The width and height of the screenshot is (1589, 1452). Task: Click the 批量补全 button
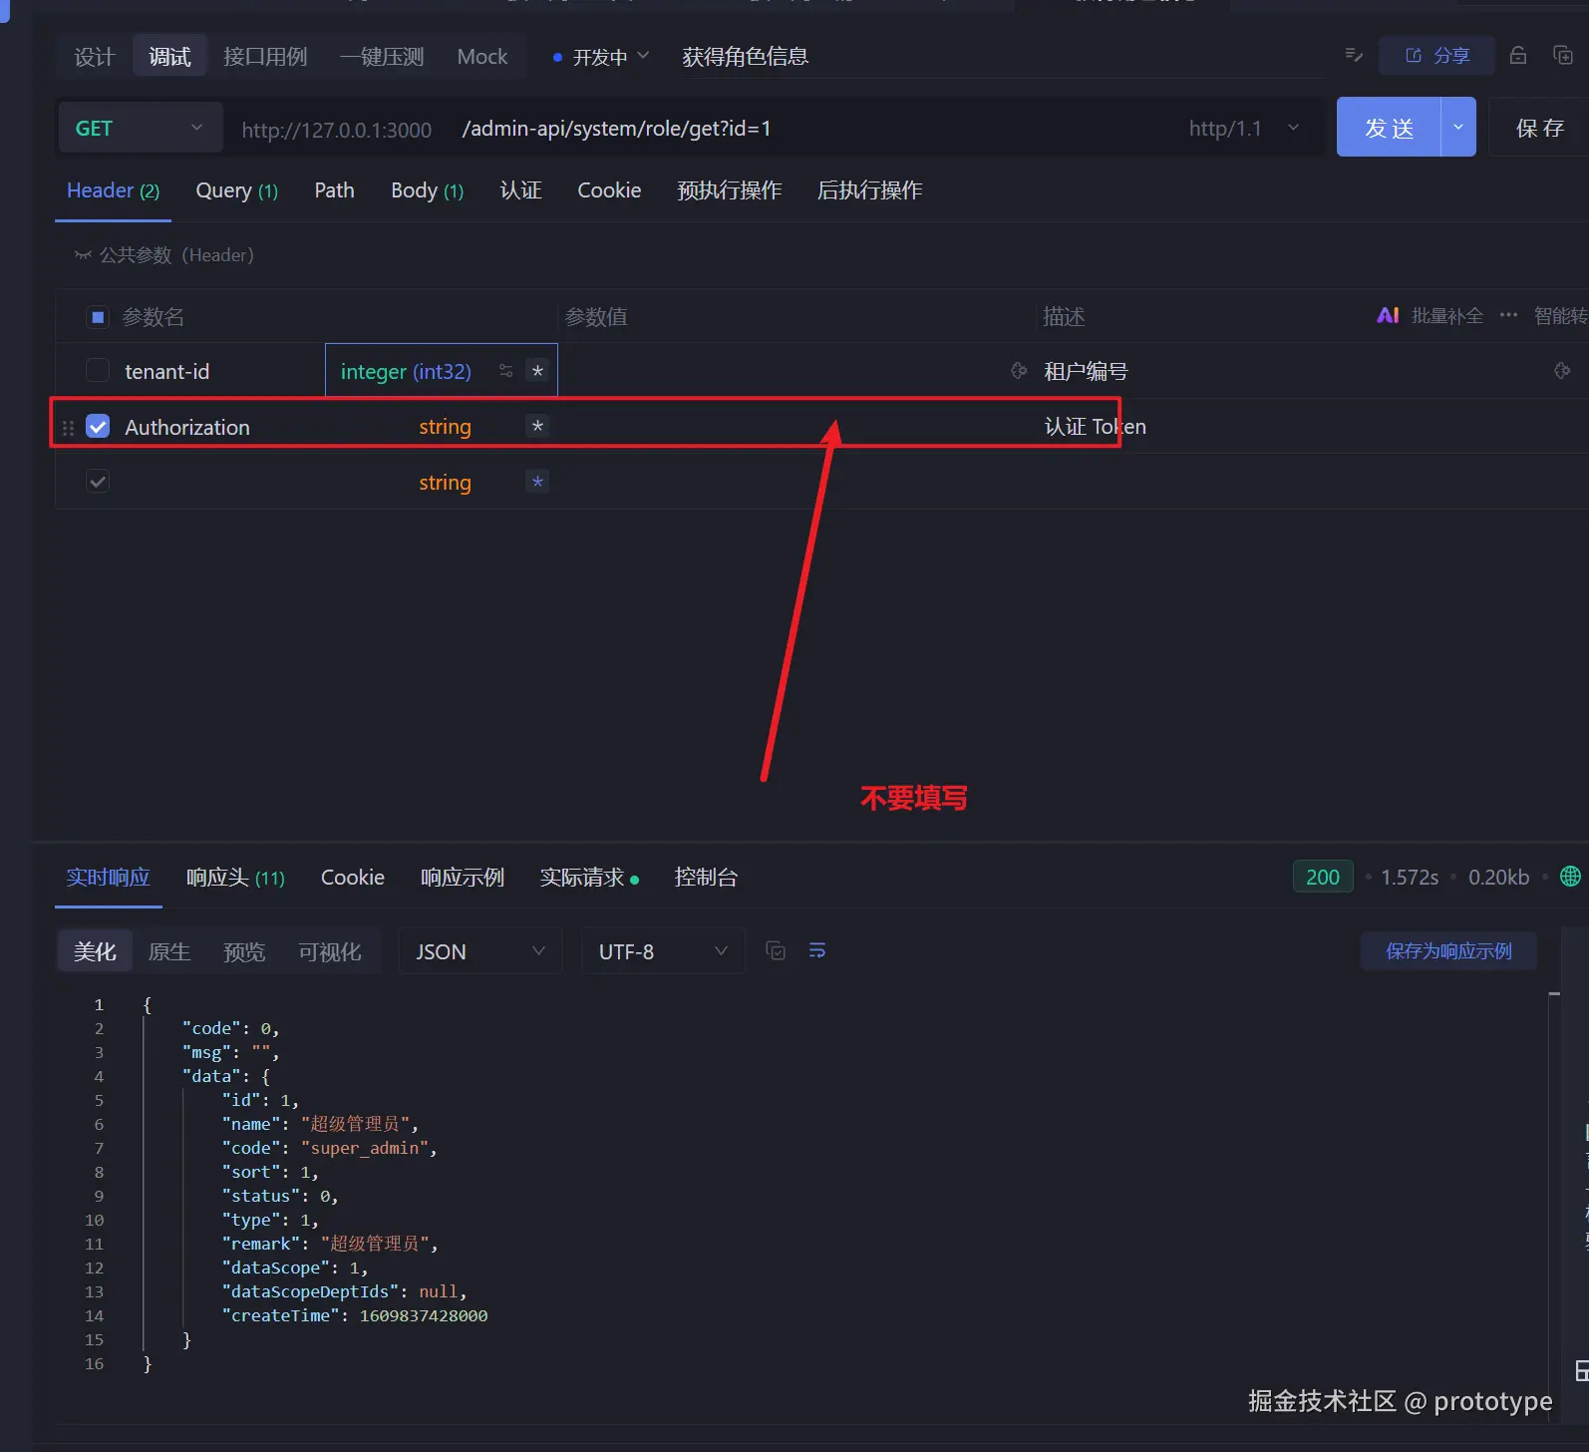(x=1447, y=315)
